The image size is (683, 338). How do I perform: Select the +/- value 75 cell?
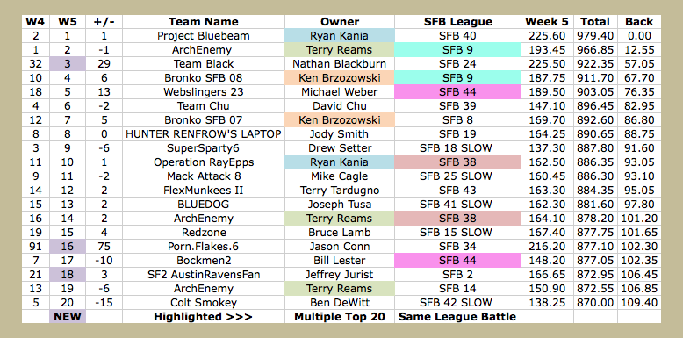(104, 247)
